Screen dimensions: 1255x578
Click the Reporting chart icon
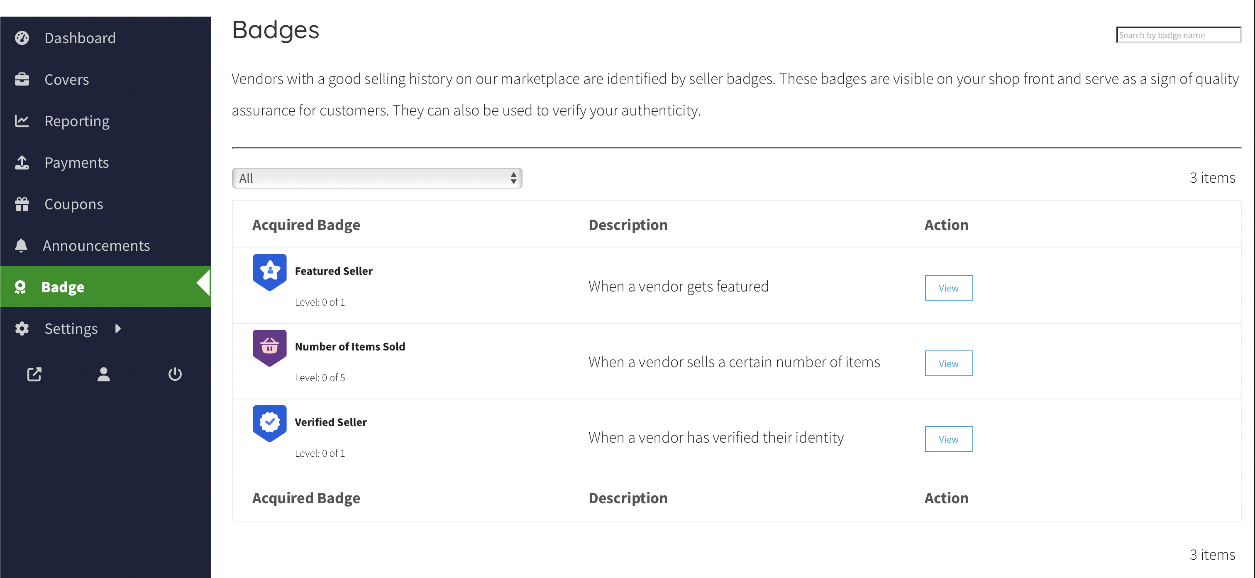[22, 121]
